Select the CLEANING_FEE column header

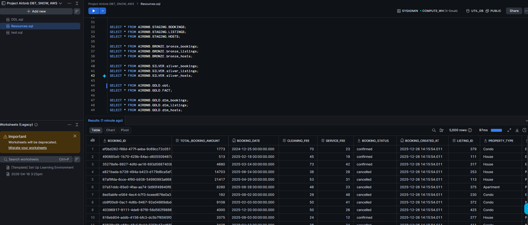click(x=298, y=141)
